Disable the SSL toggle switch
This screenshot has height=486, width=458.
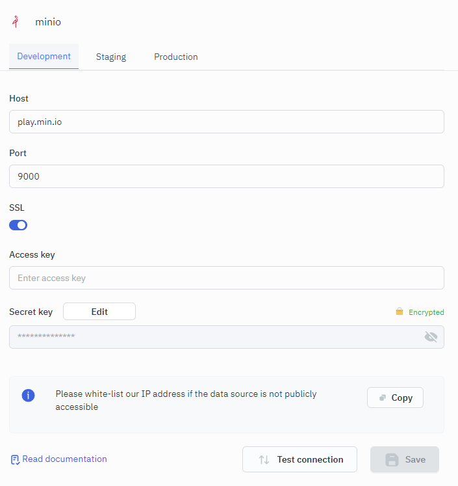18,225
